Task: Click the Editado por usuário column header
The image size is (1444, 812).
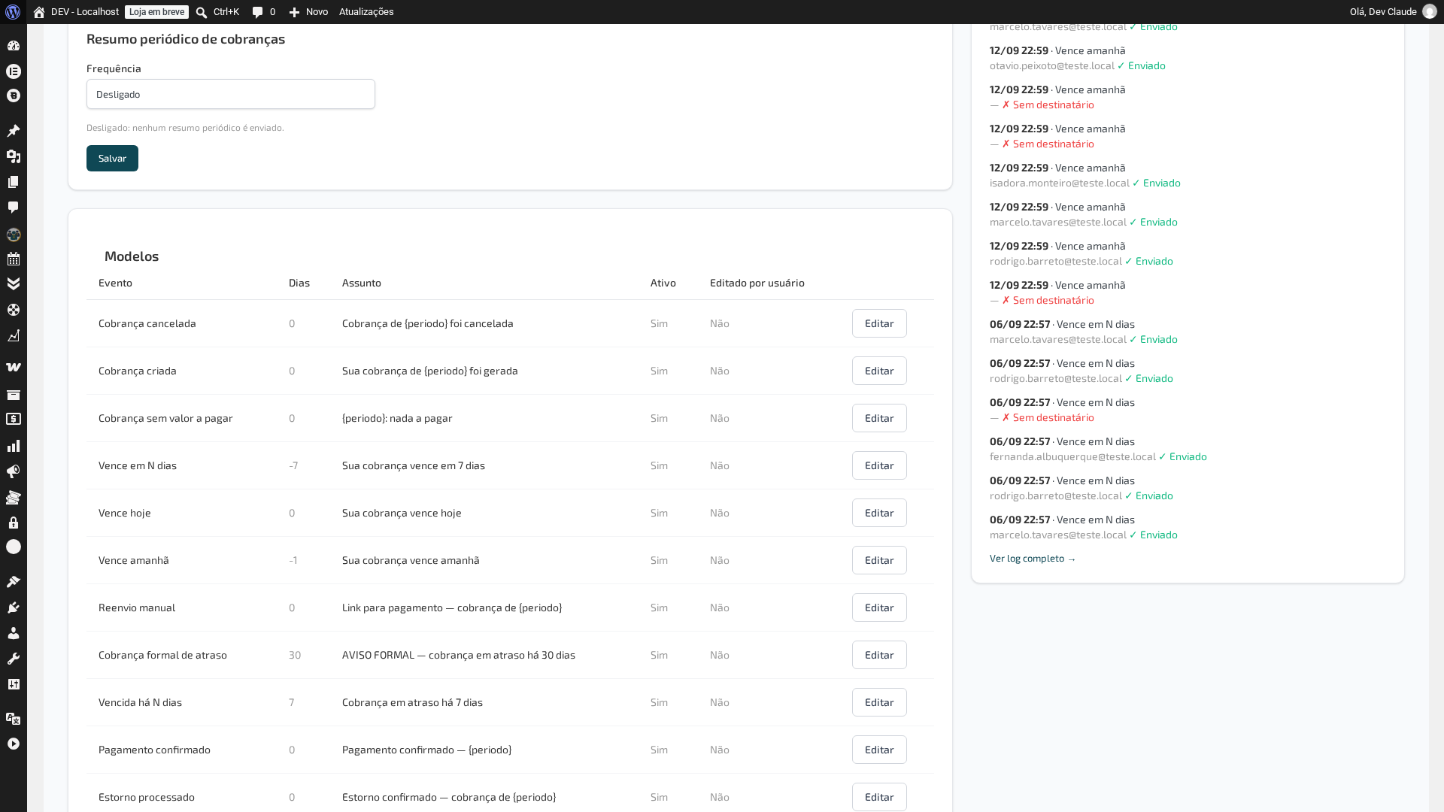Action: (757, 283)
